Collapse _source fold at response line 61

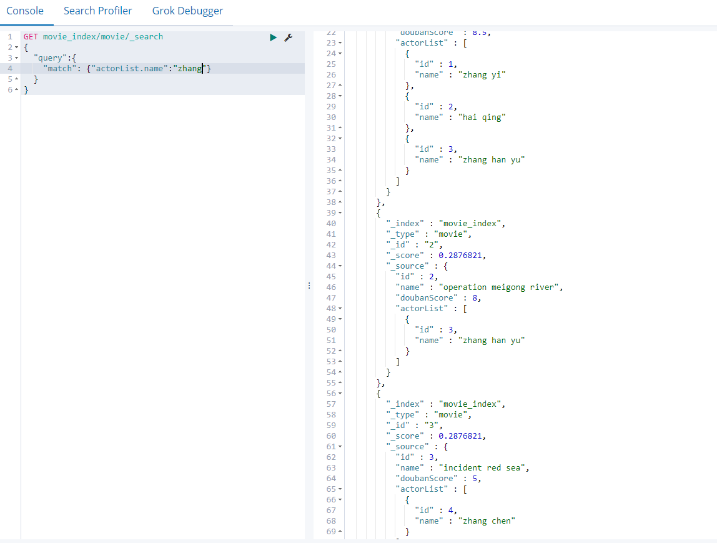click(340, 447)
